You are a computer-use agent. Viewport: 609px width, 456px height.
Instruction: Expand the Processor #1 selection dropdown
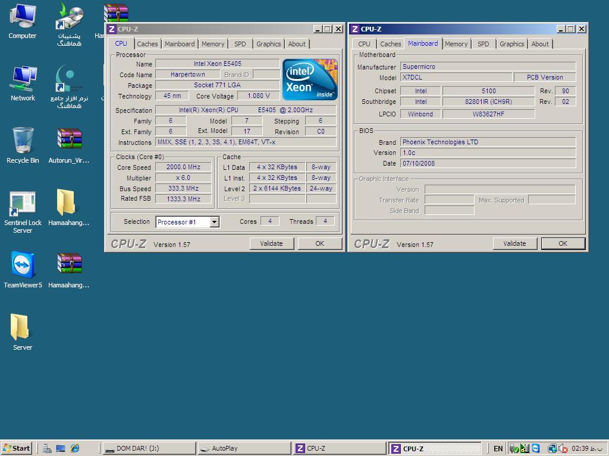pos(214,222)
